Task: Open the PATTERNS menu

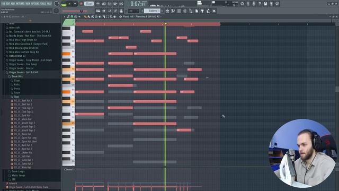Action: (20, 4)
